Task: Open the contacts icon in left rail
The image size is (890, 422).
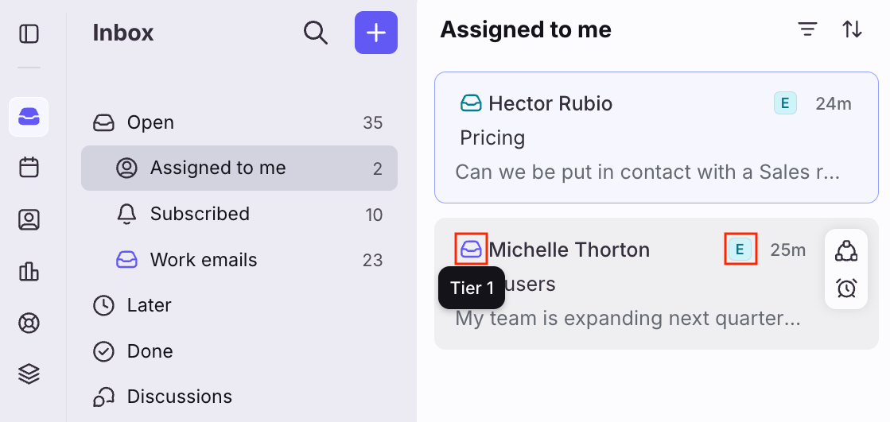Action: (x=29, y=220)
